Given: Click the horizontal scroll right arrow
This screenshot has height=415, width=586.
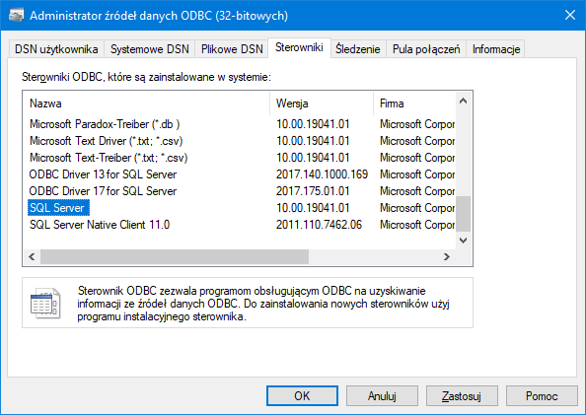Looking at the screenshot, I should pyautogui.click(x=447, y=256).
